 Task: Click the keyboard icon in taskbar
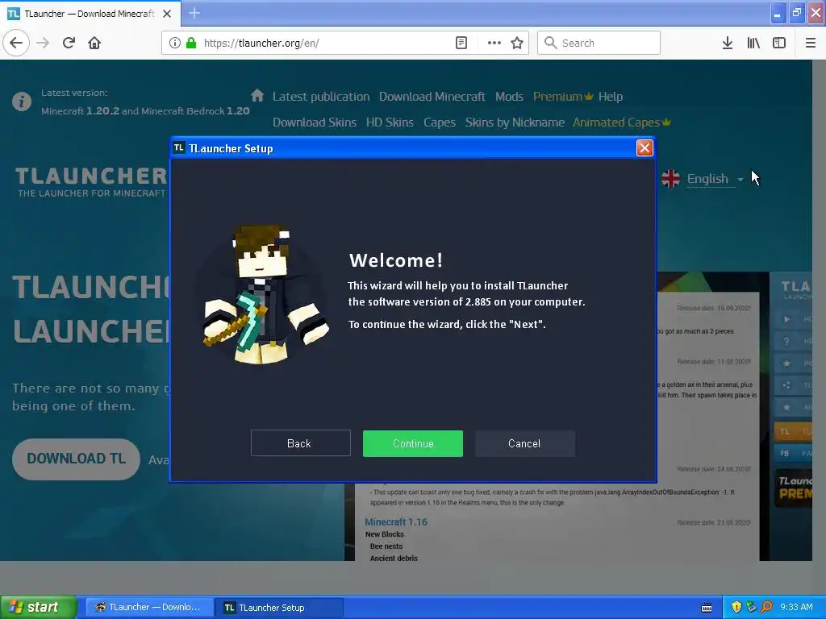tap(707, 608)
